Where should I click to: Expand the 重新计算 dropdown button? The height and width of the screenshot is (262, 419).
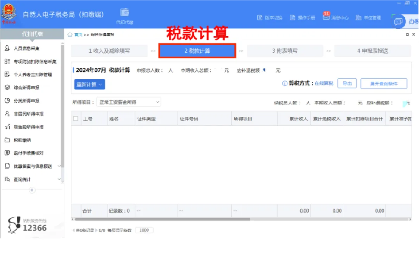tap(89, 85)
